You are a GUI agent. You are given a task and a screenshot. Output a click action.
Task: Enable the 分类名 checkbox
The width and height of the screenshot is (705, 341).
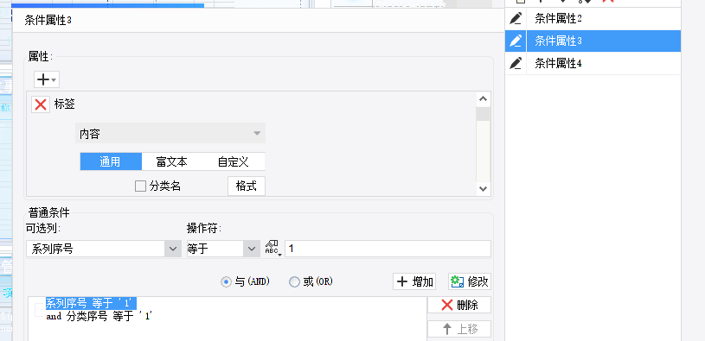pyautogui.click(x=141, y=186)
